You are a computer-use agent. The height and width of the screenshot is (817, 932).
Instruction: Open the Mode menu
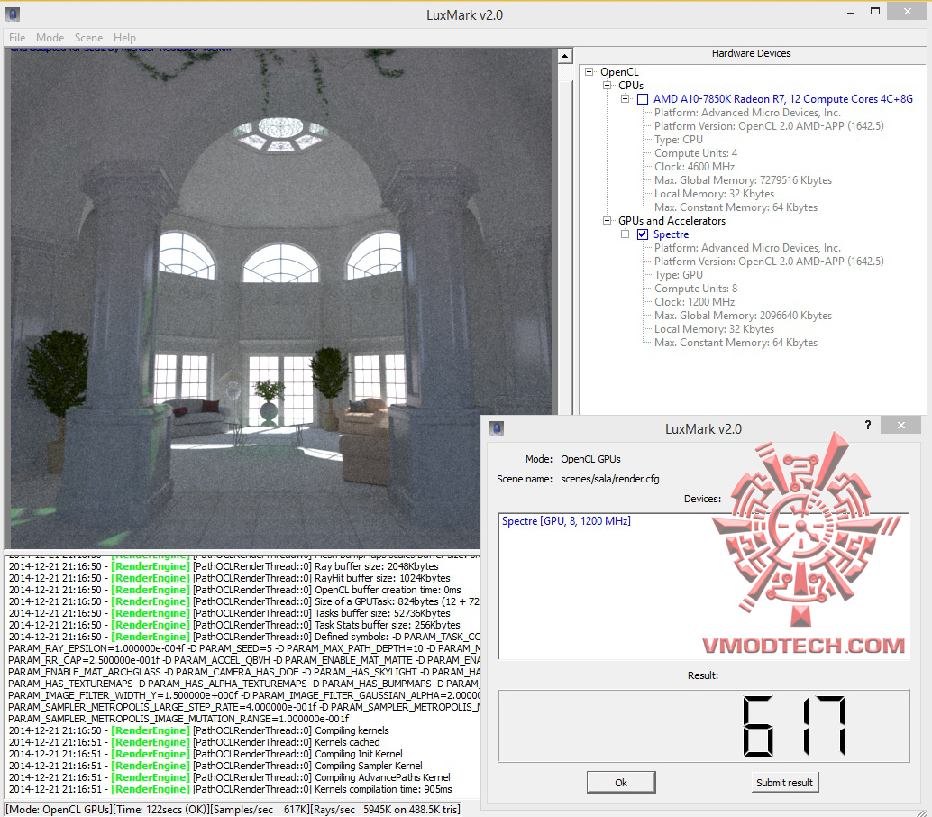50,38
